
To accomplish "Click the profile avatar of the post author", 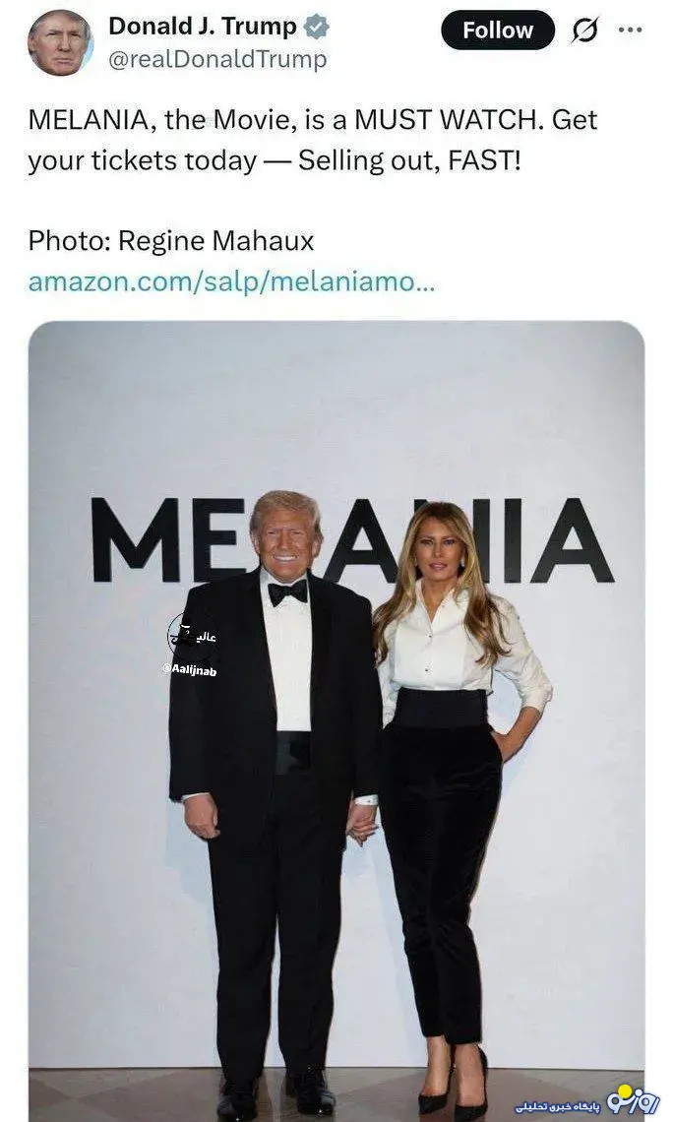I will coord(60,43).
